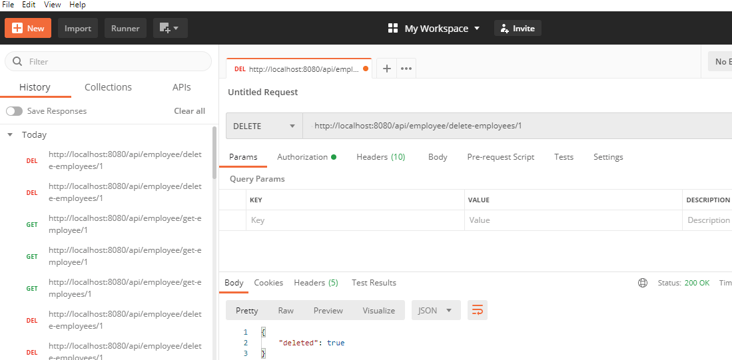The width and height of the screenshot is (732, 360).
Task: Click the 200 OK status text
Action: click(x=697, y=283)
